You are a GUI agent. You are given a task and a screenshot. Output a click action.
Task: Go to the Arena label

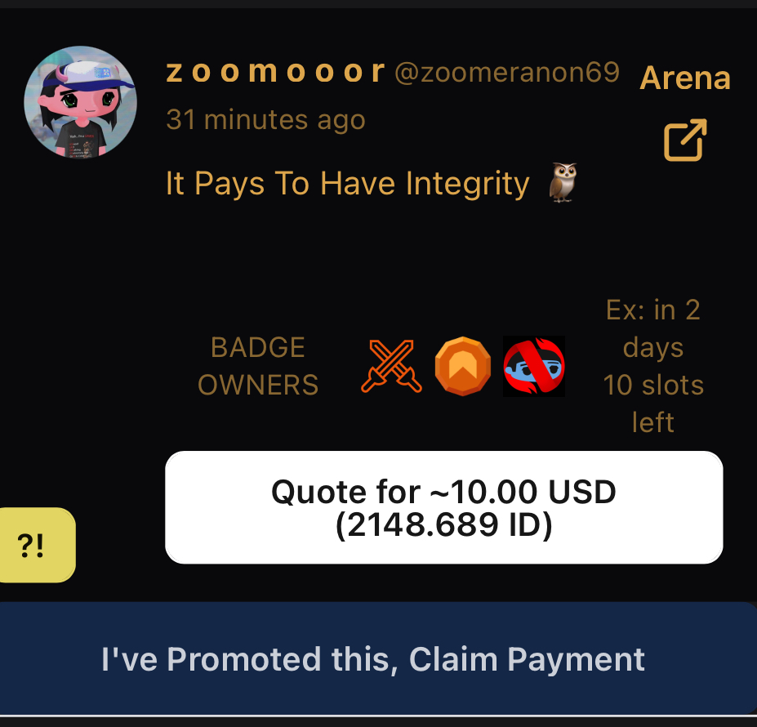[x=685, y=78]
